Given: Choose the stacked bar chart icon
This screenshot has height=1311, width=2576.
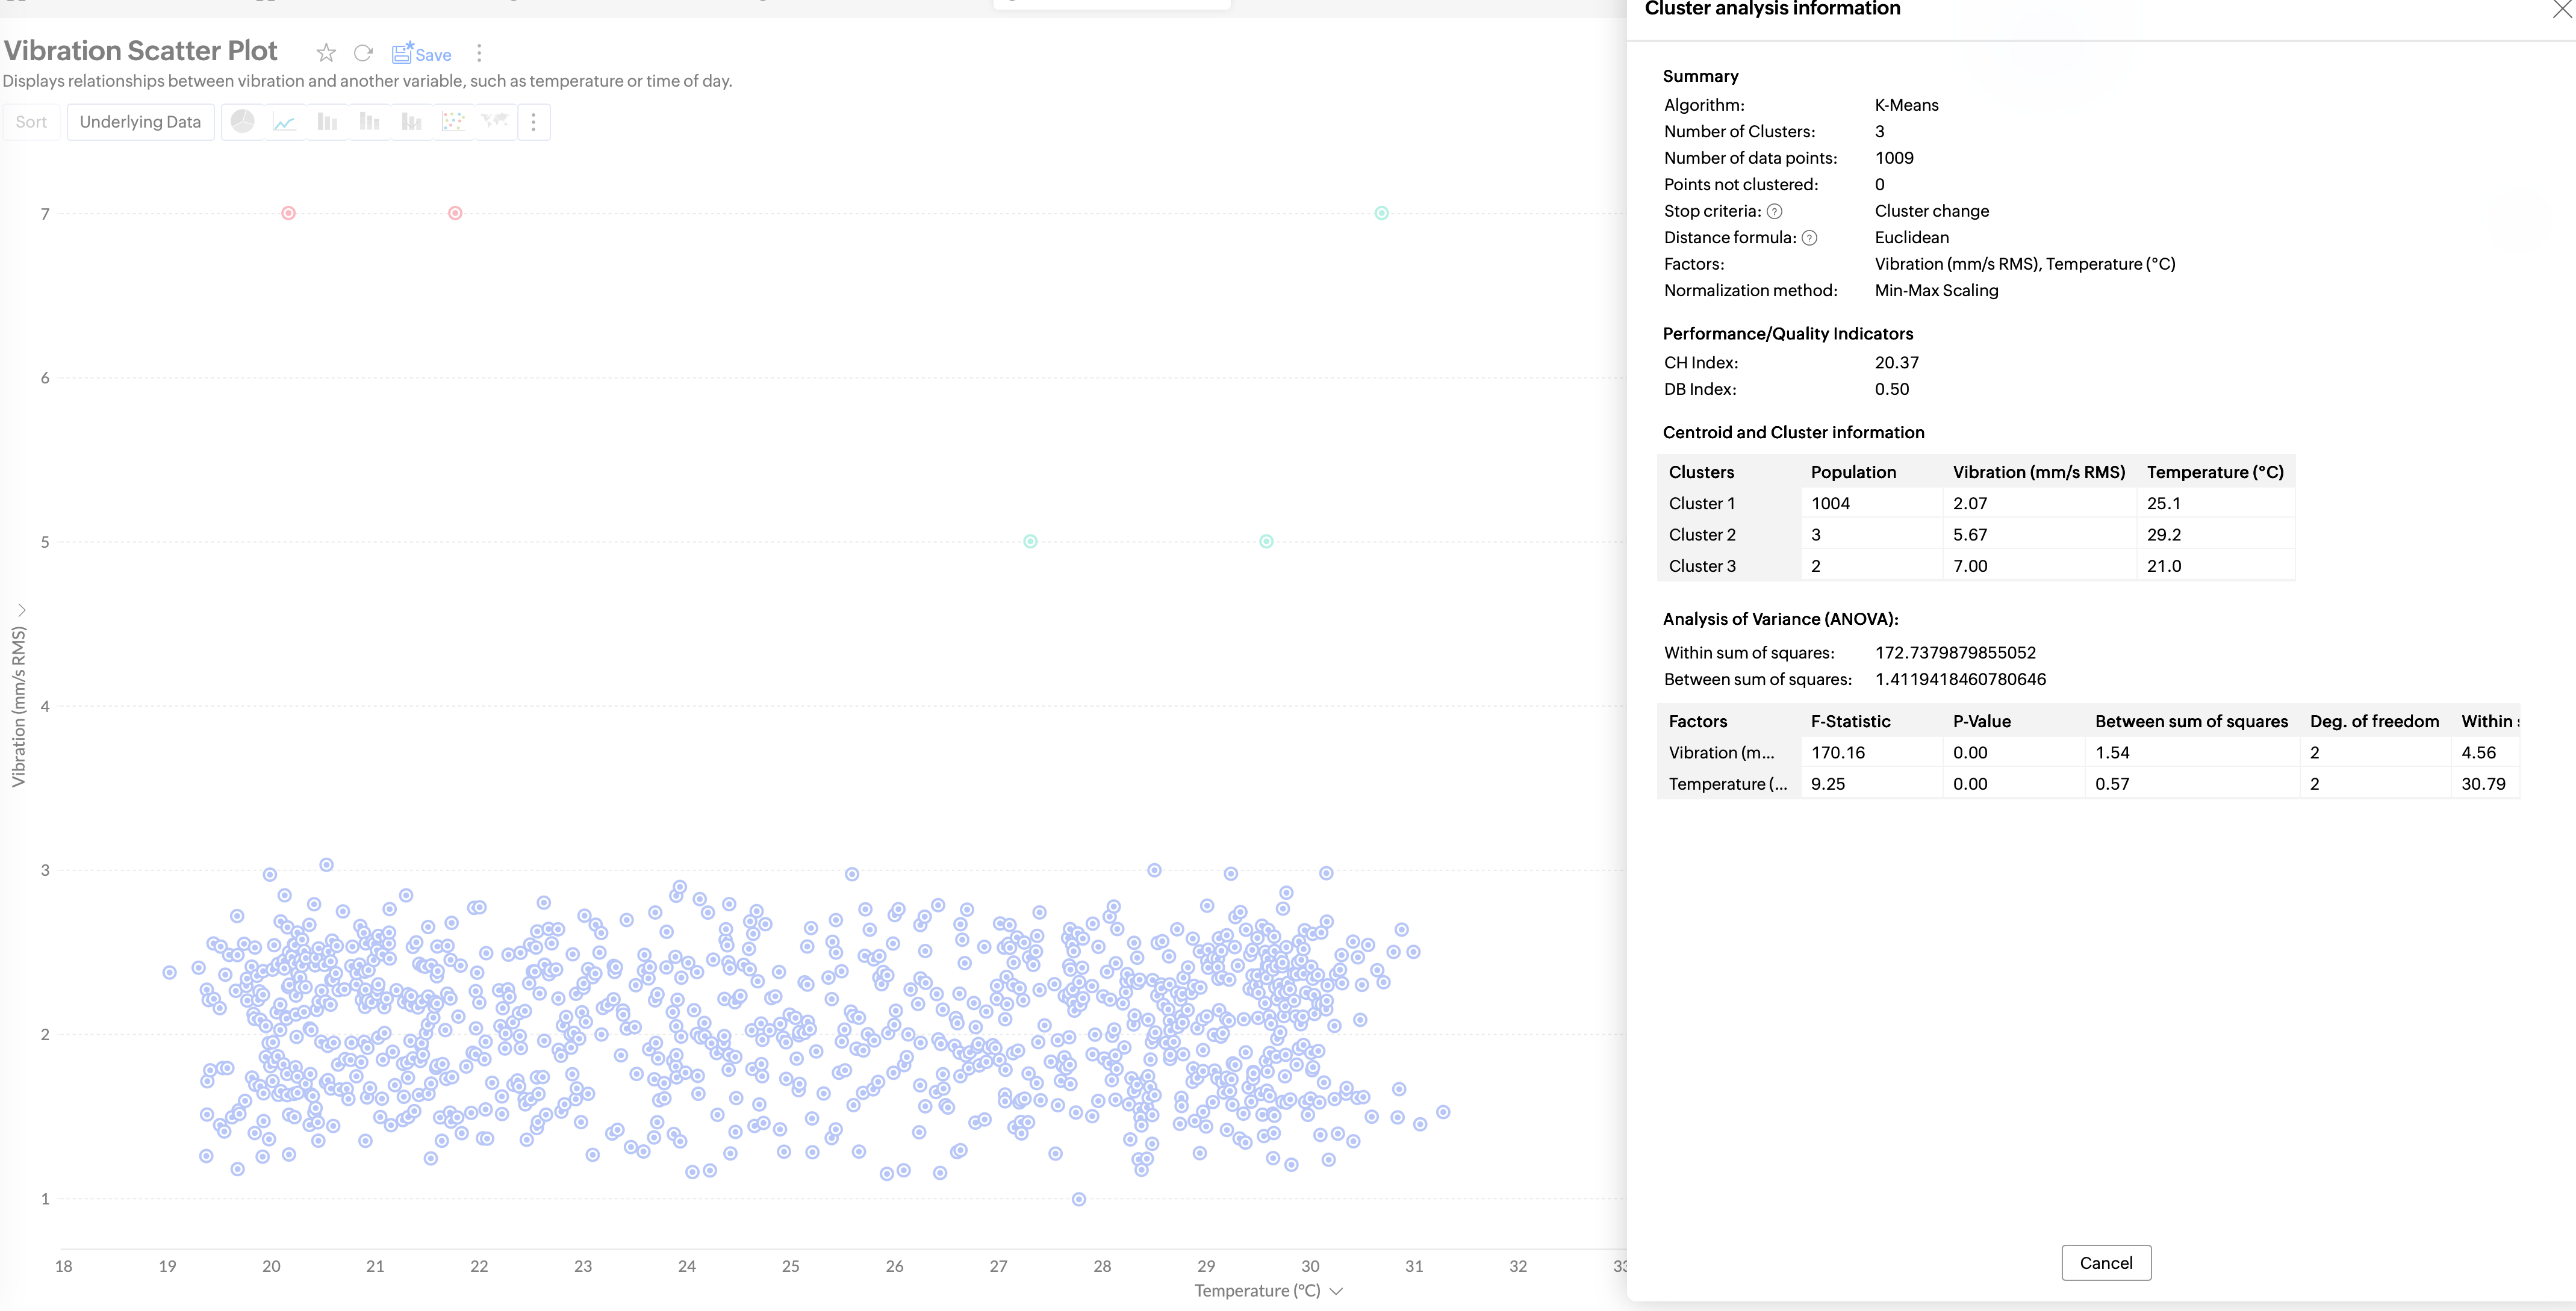Looking at the screenshot, I should click(369, 122).
